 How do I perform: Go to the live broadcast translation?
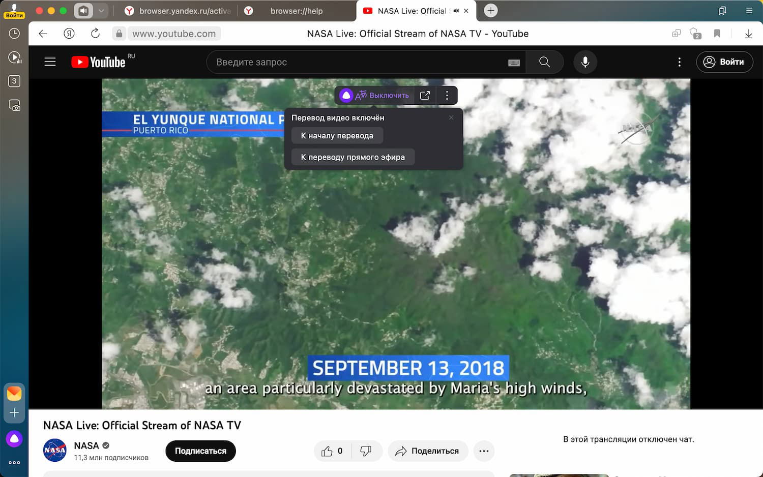coord(353,157)
